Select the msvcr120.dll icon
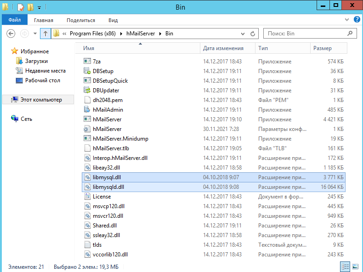 coord(87,216)
